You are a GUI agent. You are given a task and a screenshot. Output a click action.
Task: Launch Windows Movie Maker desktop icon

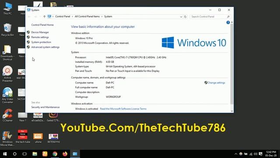[7, 138]
